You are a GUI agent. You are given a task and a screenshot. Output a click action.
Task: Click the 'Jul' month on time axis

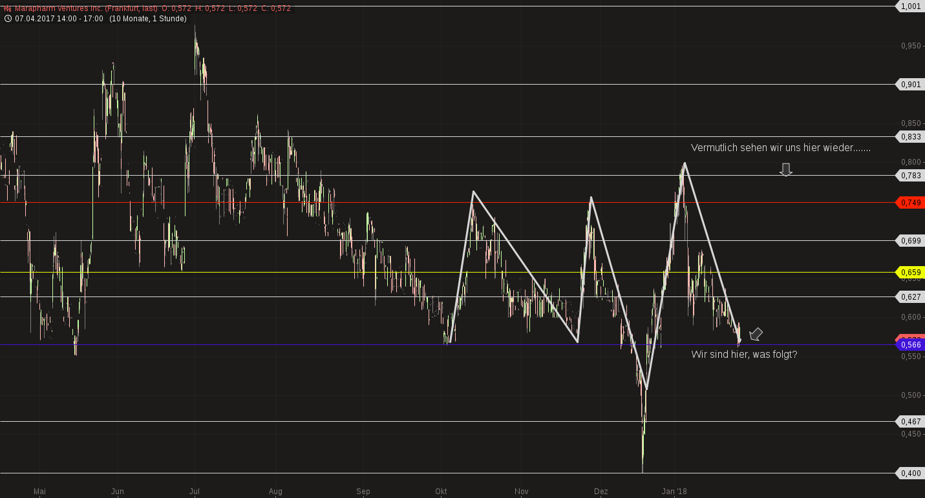point(194,492)
